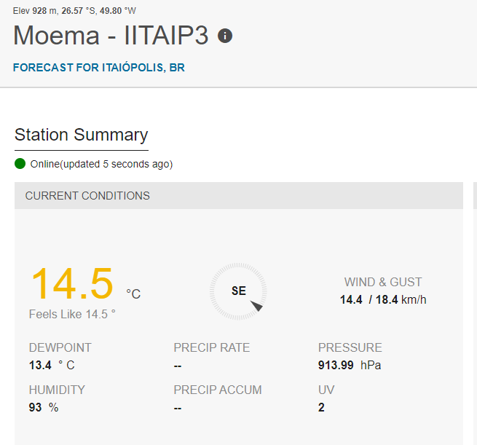Click the SE wind direction compass dial

(x=238, y=291)
